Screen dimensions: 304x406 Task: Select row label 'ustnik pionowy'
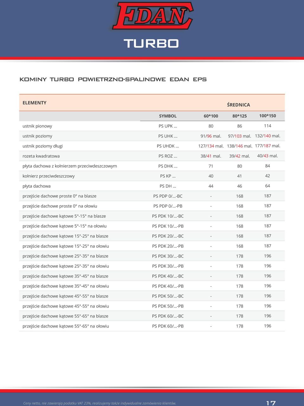point(37,126)
